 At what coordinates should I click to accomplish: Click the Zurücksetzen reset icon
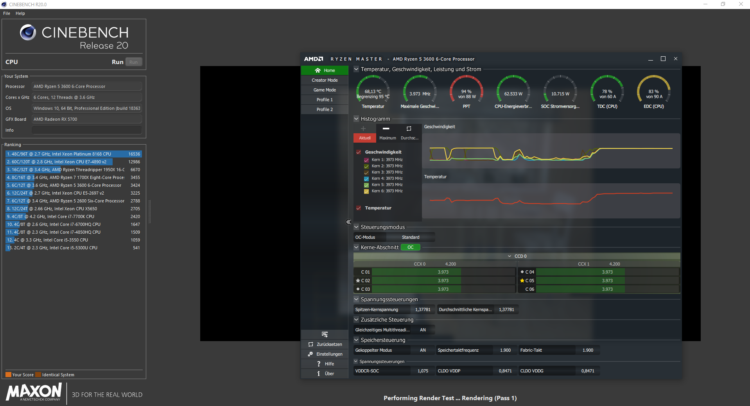310,344
